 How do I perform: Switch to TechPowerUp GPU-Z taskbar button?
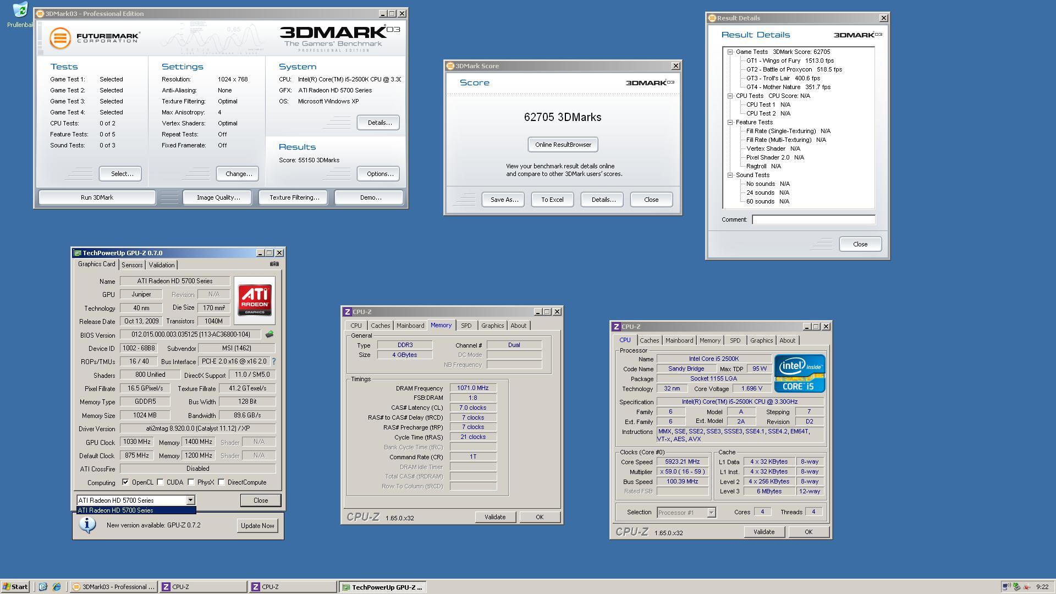[383, 587]
